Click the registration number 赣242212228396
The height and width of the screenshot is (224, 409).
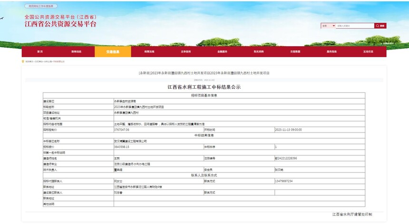click(286, 158)
